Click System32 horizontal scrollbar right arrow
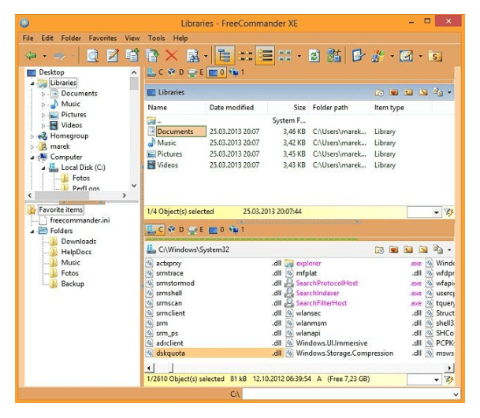480x418 pixels. click(450, 368)
